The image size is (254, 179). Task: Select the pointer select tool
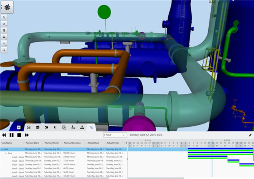(4, 17)
